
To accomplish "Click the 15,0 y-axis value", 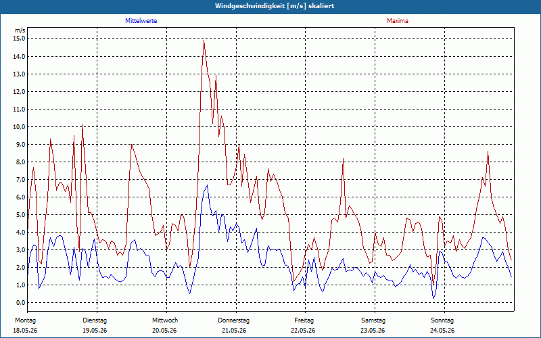I will coord(20,39).
